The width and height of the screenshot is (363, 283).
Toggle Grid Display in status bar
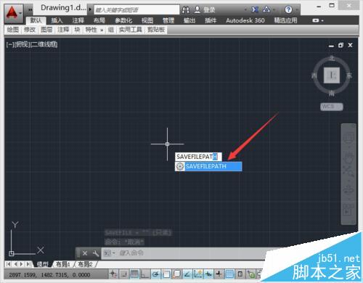134,274
